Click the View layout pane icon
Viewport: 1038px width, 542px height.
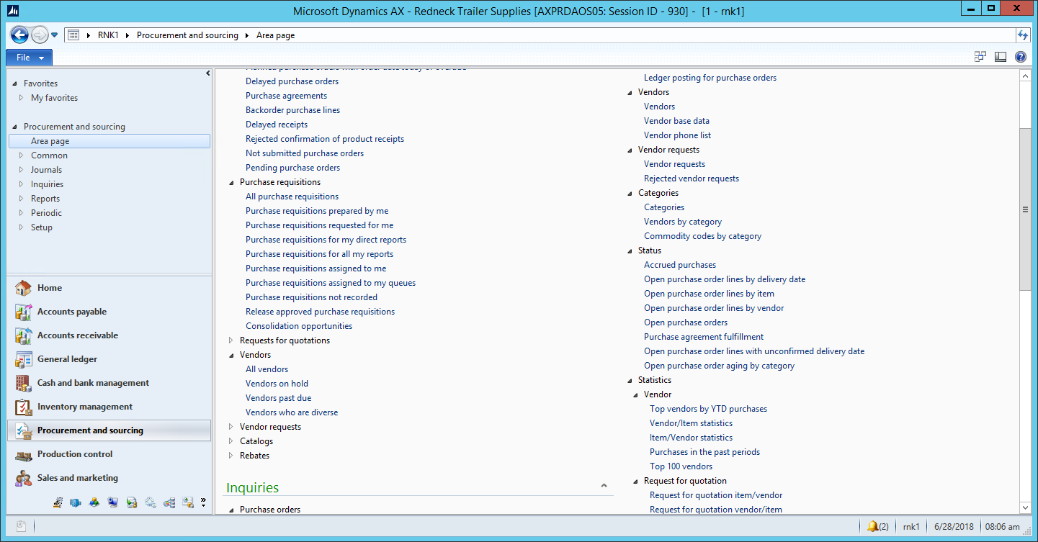coord(1001,57)
